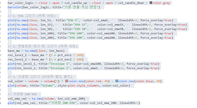Click the "Envelope 2" title string
The height and width of the screenshot is (108, 197).
(60, 68)
